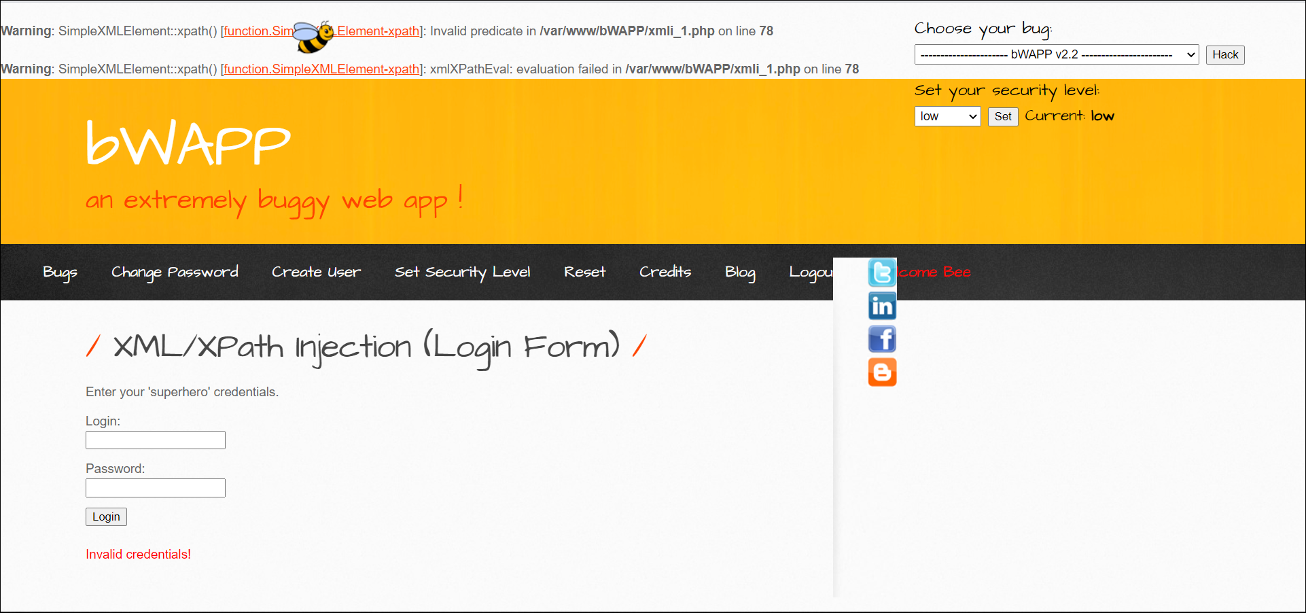Image resolution: width=1306 pixels, height=613 pixels.
Task: Expand the 'Choose your bug' dropdown
Action: point(1057,54)
